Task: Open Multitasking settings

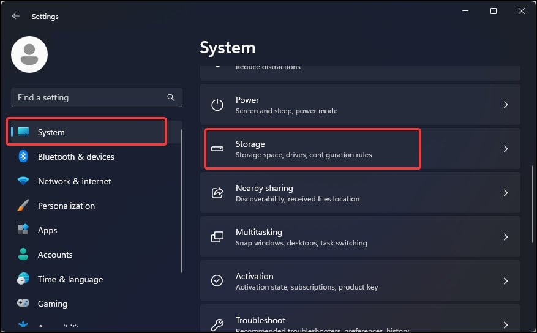Action: (360, 237)
